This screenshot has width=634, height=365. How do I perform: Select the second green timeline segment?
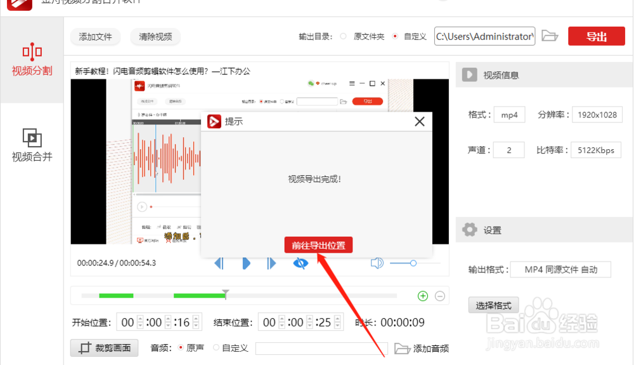tap(199, 296)
